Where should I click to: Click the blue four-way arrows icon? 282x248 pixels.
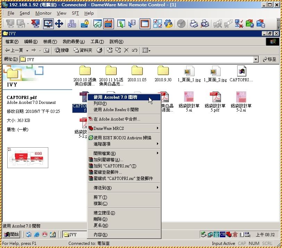point(59,24)
